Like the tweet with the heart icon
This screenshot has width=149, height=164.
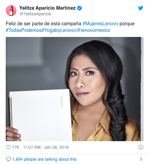click(x=8, y=147)
